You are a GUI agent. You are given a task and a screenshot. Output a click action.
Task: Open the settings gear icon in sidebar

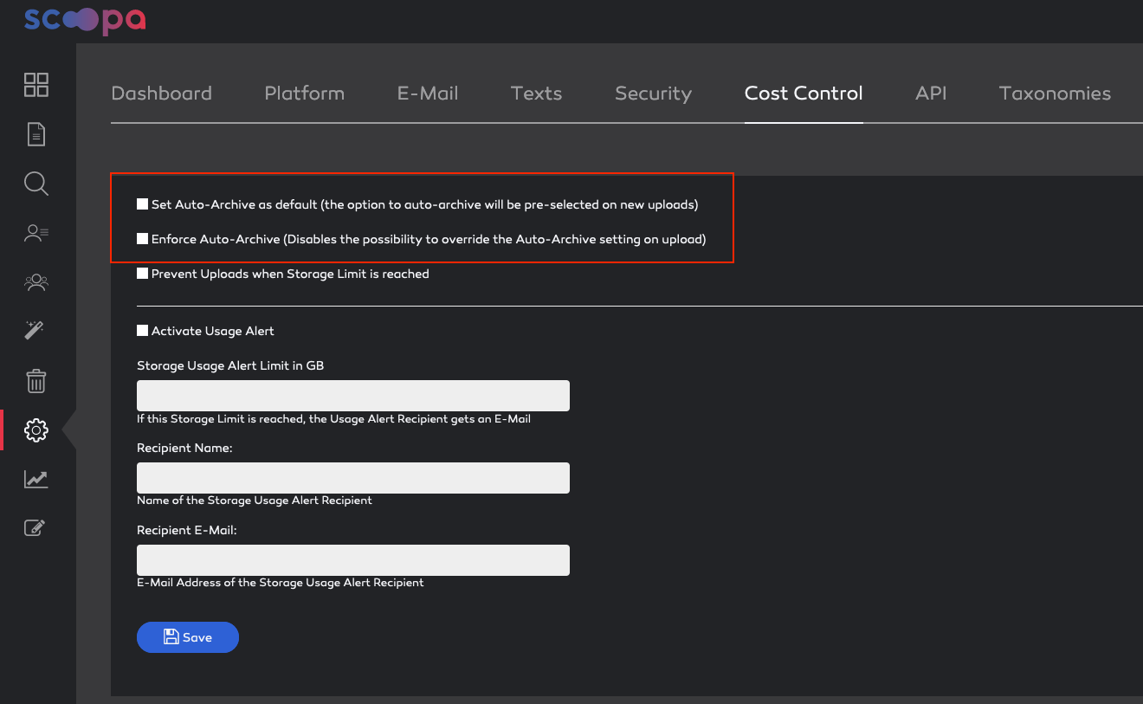(x=36, y=430)
